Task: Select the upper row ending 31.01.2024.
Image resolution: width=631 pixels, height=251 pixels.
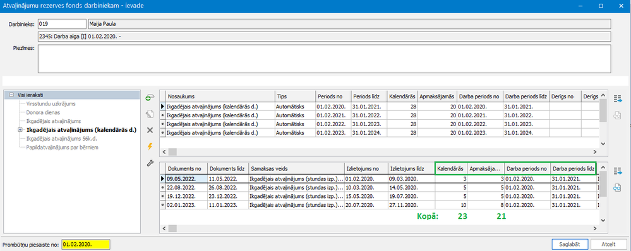Action: (x=380, y=132)
